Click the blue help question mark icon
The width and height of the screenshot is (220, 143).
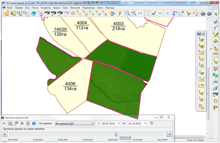[34, 124]
